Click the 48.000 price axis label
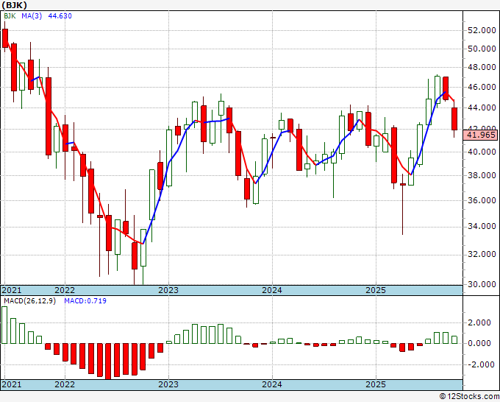 (482, 68)
